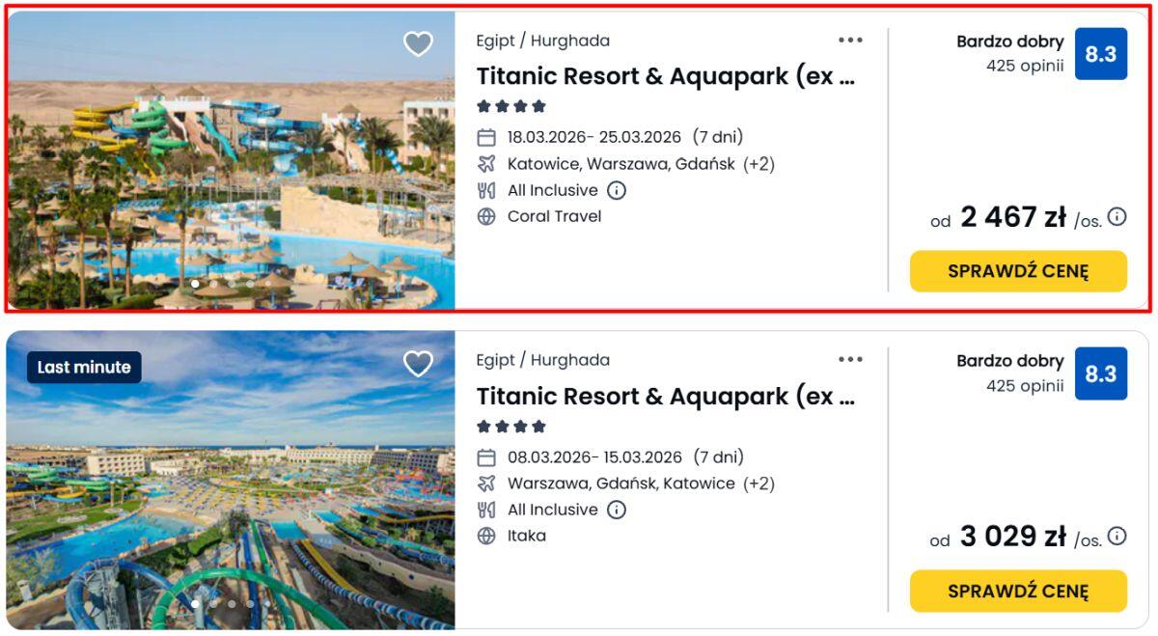The width and height of the screenshot is (1158, 636).
Task: Open 425 opinii reviews on first offer
Action: point(1025,67)
